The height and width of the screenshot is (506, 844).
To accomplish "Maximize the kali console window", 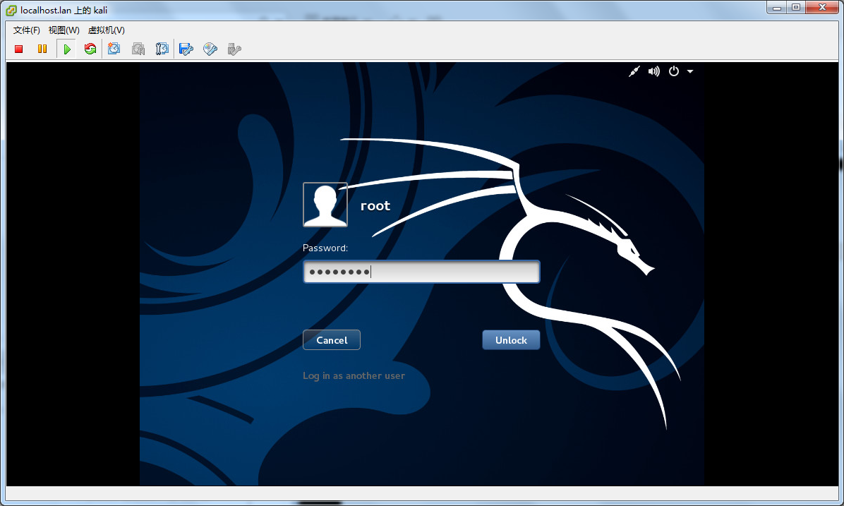I will 795,8.
